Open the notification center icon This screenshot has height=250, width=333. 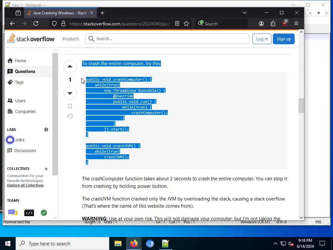tap(322, 243)
